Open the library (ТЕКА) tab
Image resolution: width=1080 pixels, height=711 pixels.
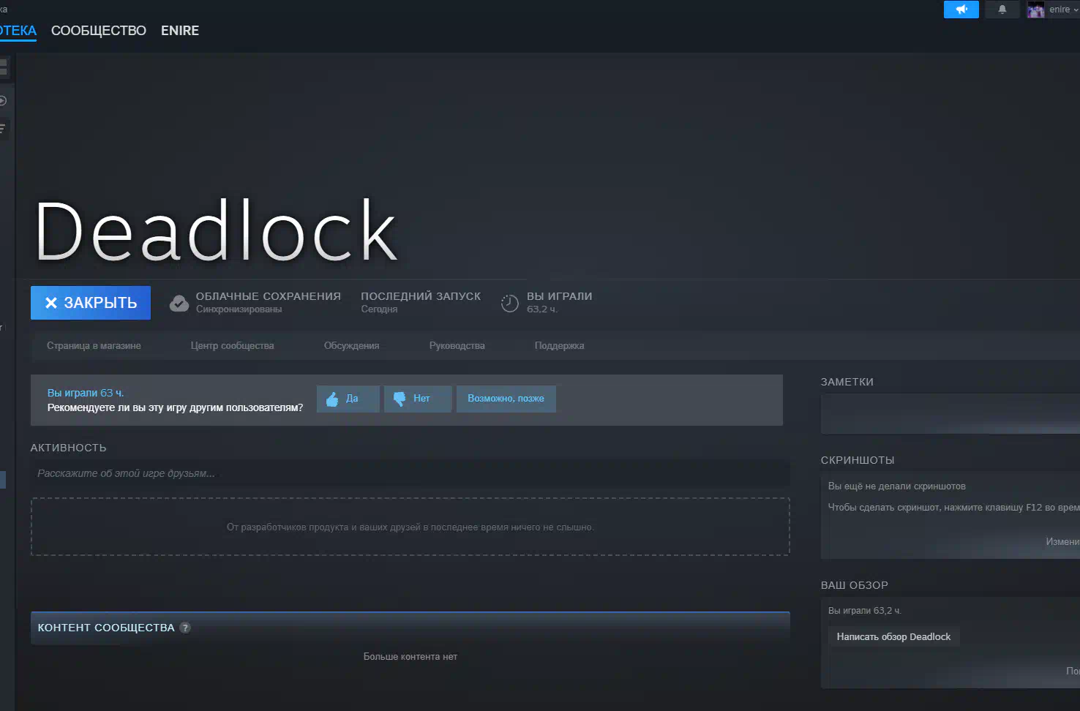click(x=18, y=31)
